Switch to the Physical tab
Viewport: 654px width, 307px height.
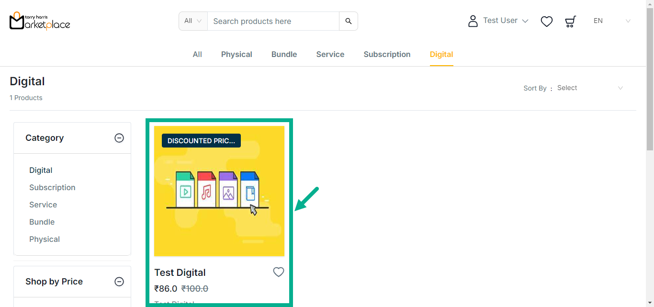point(237,55)
